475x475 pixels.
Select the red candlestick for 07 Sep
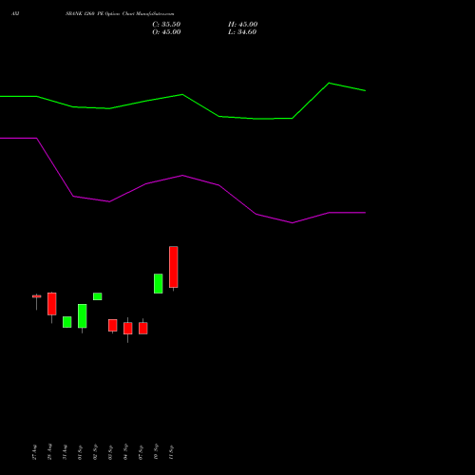pyautogui.click(x=143, y=328)
